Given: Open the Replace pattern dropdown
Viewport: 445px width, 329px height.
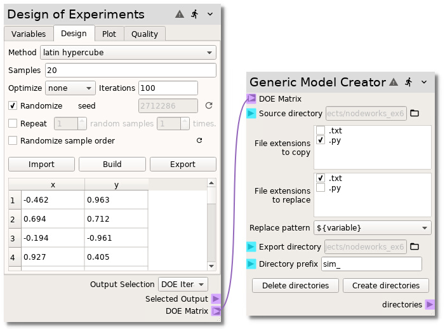Looking at the screenshot, I should coord(372,227).
